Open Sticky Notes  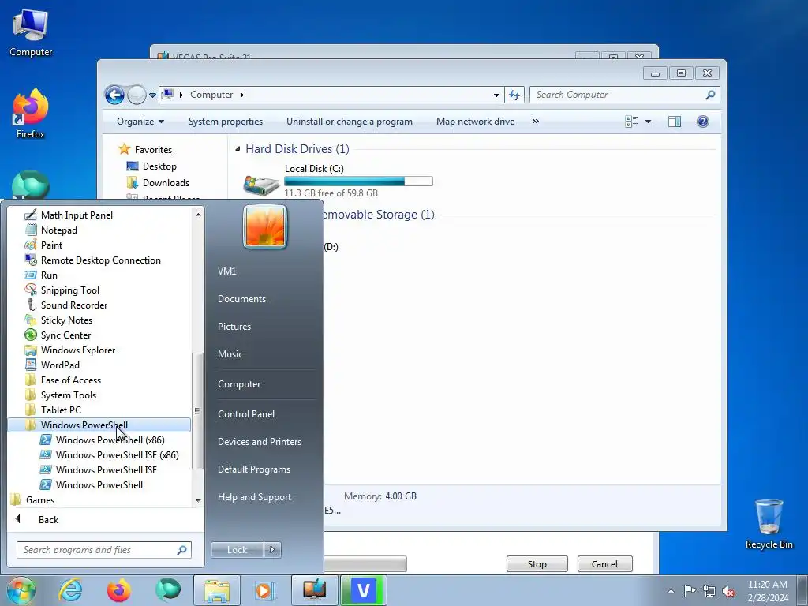pos(66,320)
